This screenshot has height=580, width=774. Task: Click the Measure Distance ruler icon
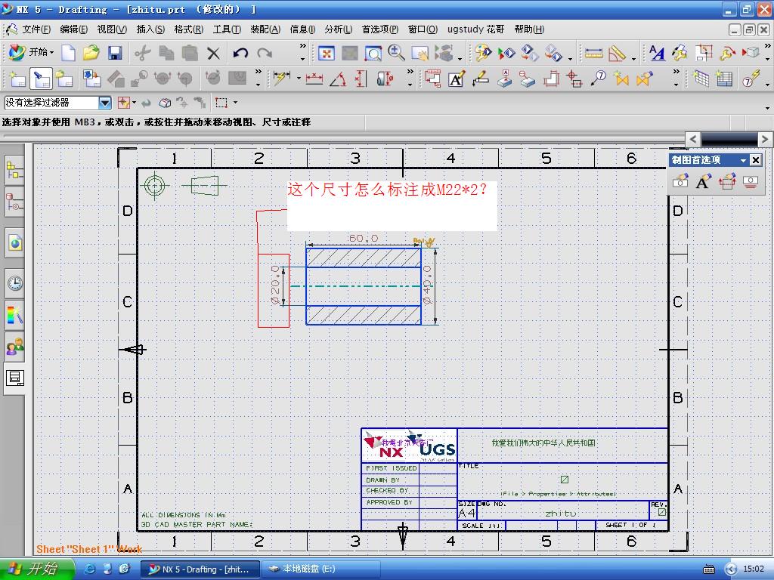pos(593,53)
